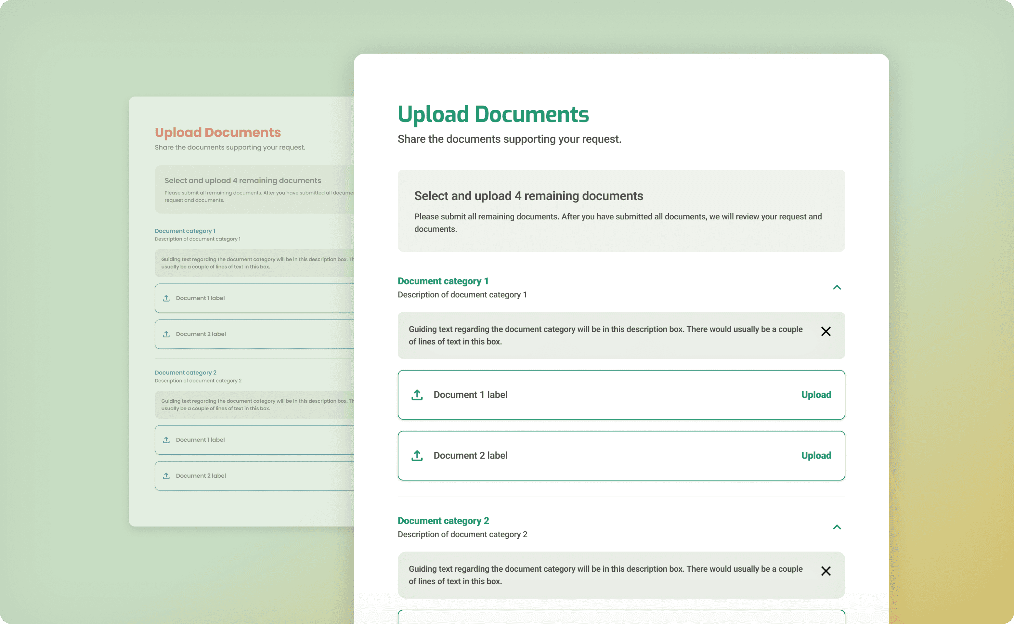Click upload icon in background category 2 Document 1
Screen dimensions: 1014x624
pos(166,440)
